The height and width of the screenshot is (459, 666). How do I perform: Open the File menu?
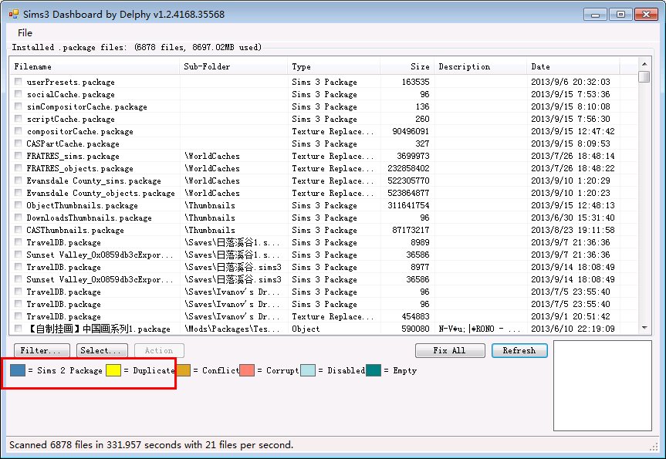click(x=25, y=33)
